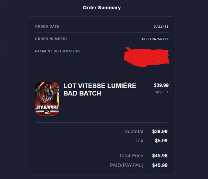This screenshot has height=179, width=208.
Task: Click the order number 1005196756203
Action: [155, 39]
